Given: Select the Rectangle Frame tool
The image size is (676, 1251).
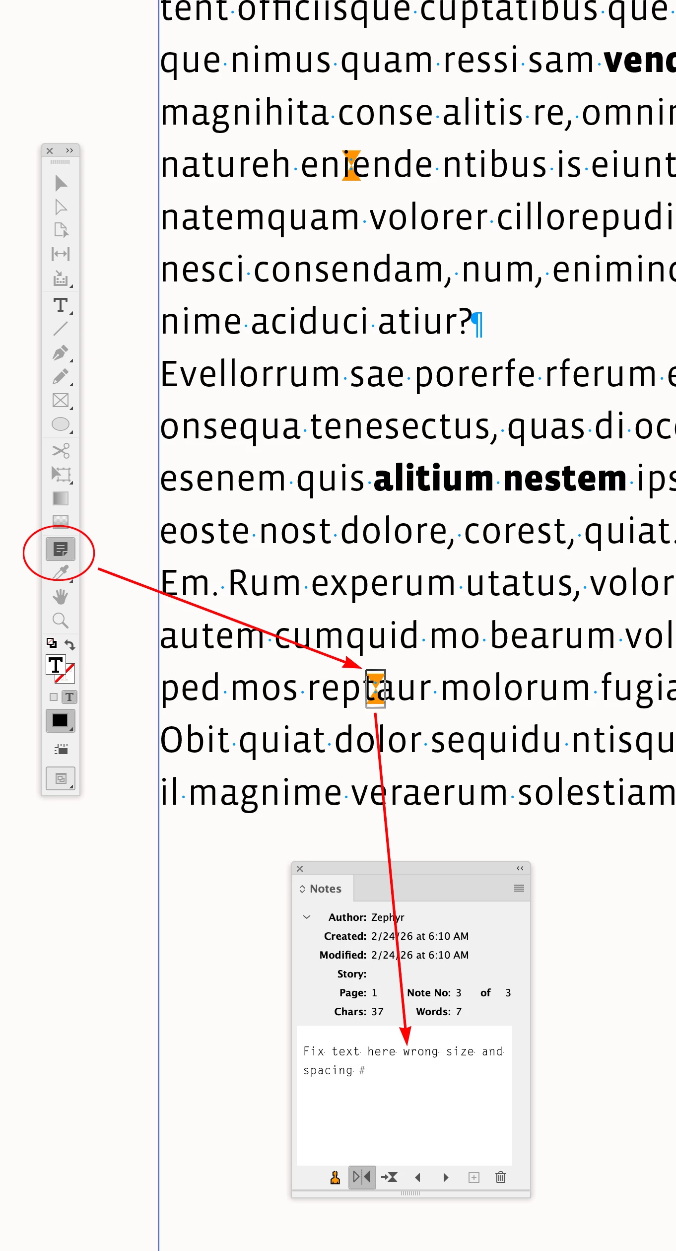Looking at the screenshot, I should point(61,400).
